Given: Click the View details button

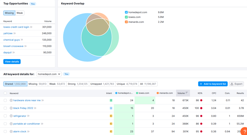Looking at the screenshot, I should coord(12,62).
